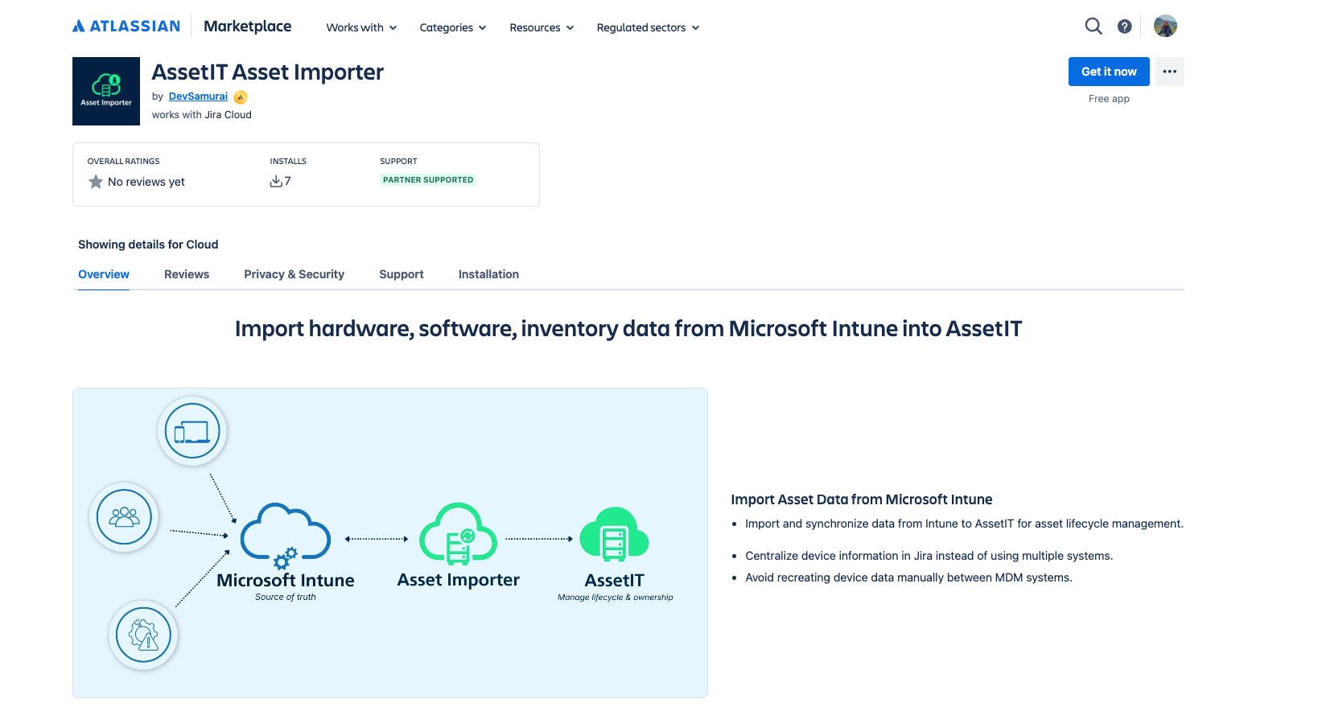
Task: Expand the Regulated sectors dropdown
Action: click(648, 27)
